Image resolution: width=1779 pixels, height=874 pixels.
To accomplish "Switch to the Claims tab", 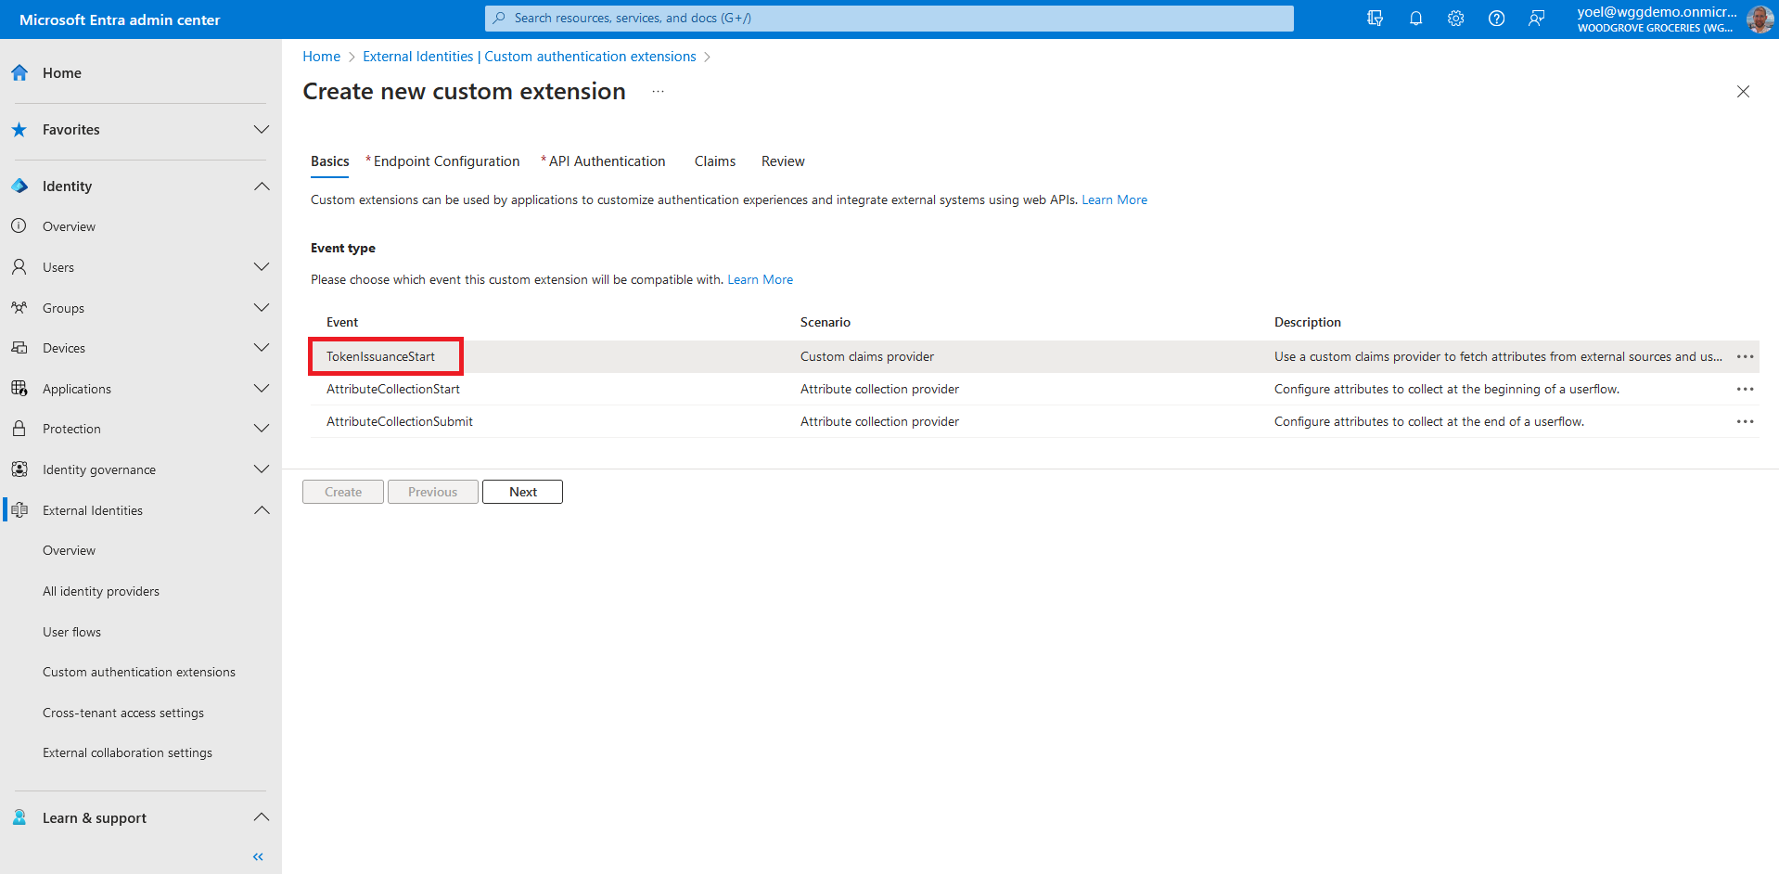I will coord(714,161).
